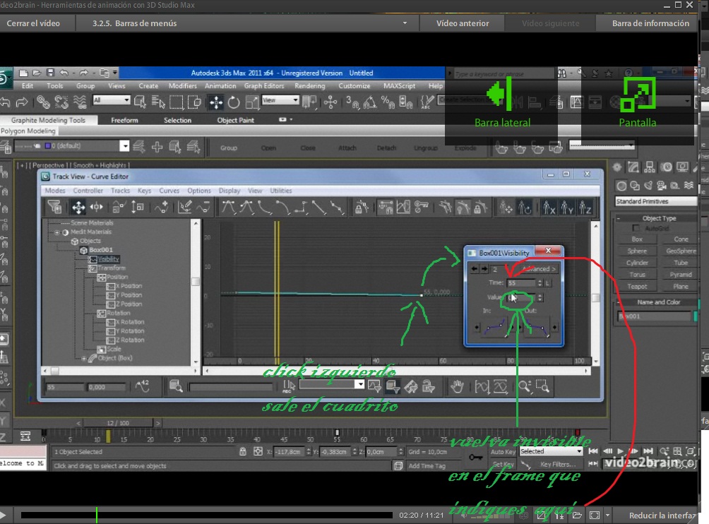Click the Time field in Visibility dialog
The image size is (709, 524).
point(521,283)
